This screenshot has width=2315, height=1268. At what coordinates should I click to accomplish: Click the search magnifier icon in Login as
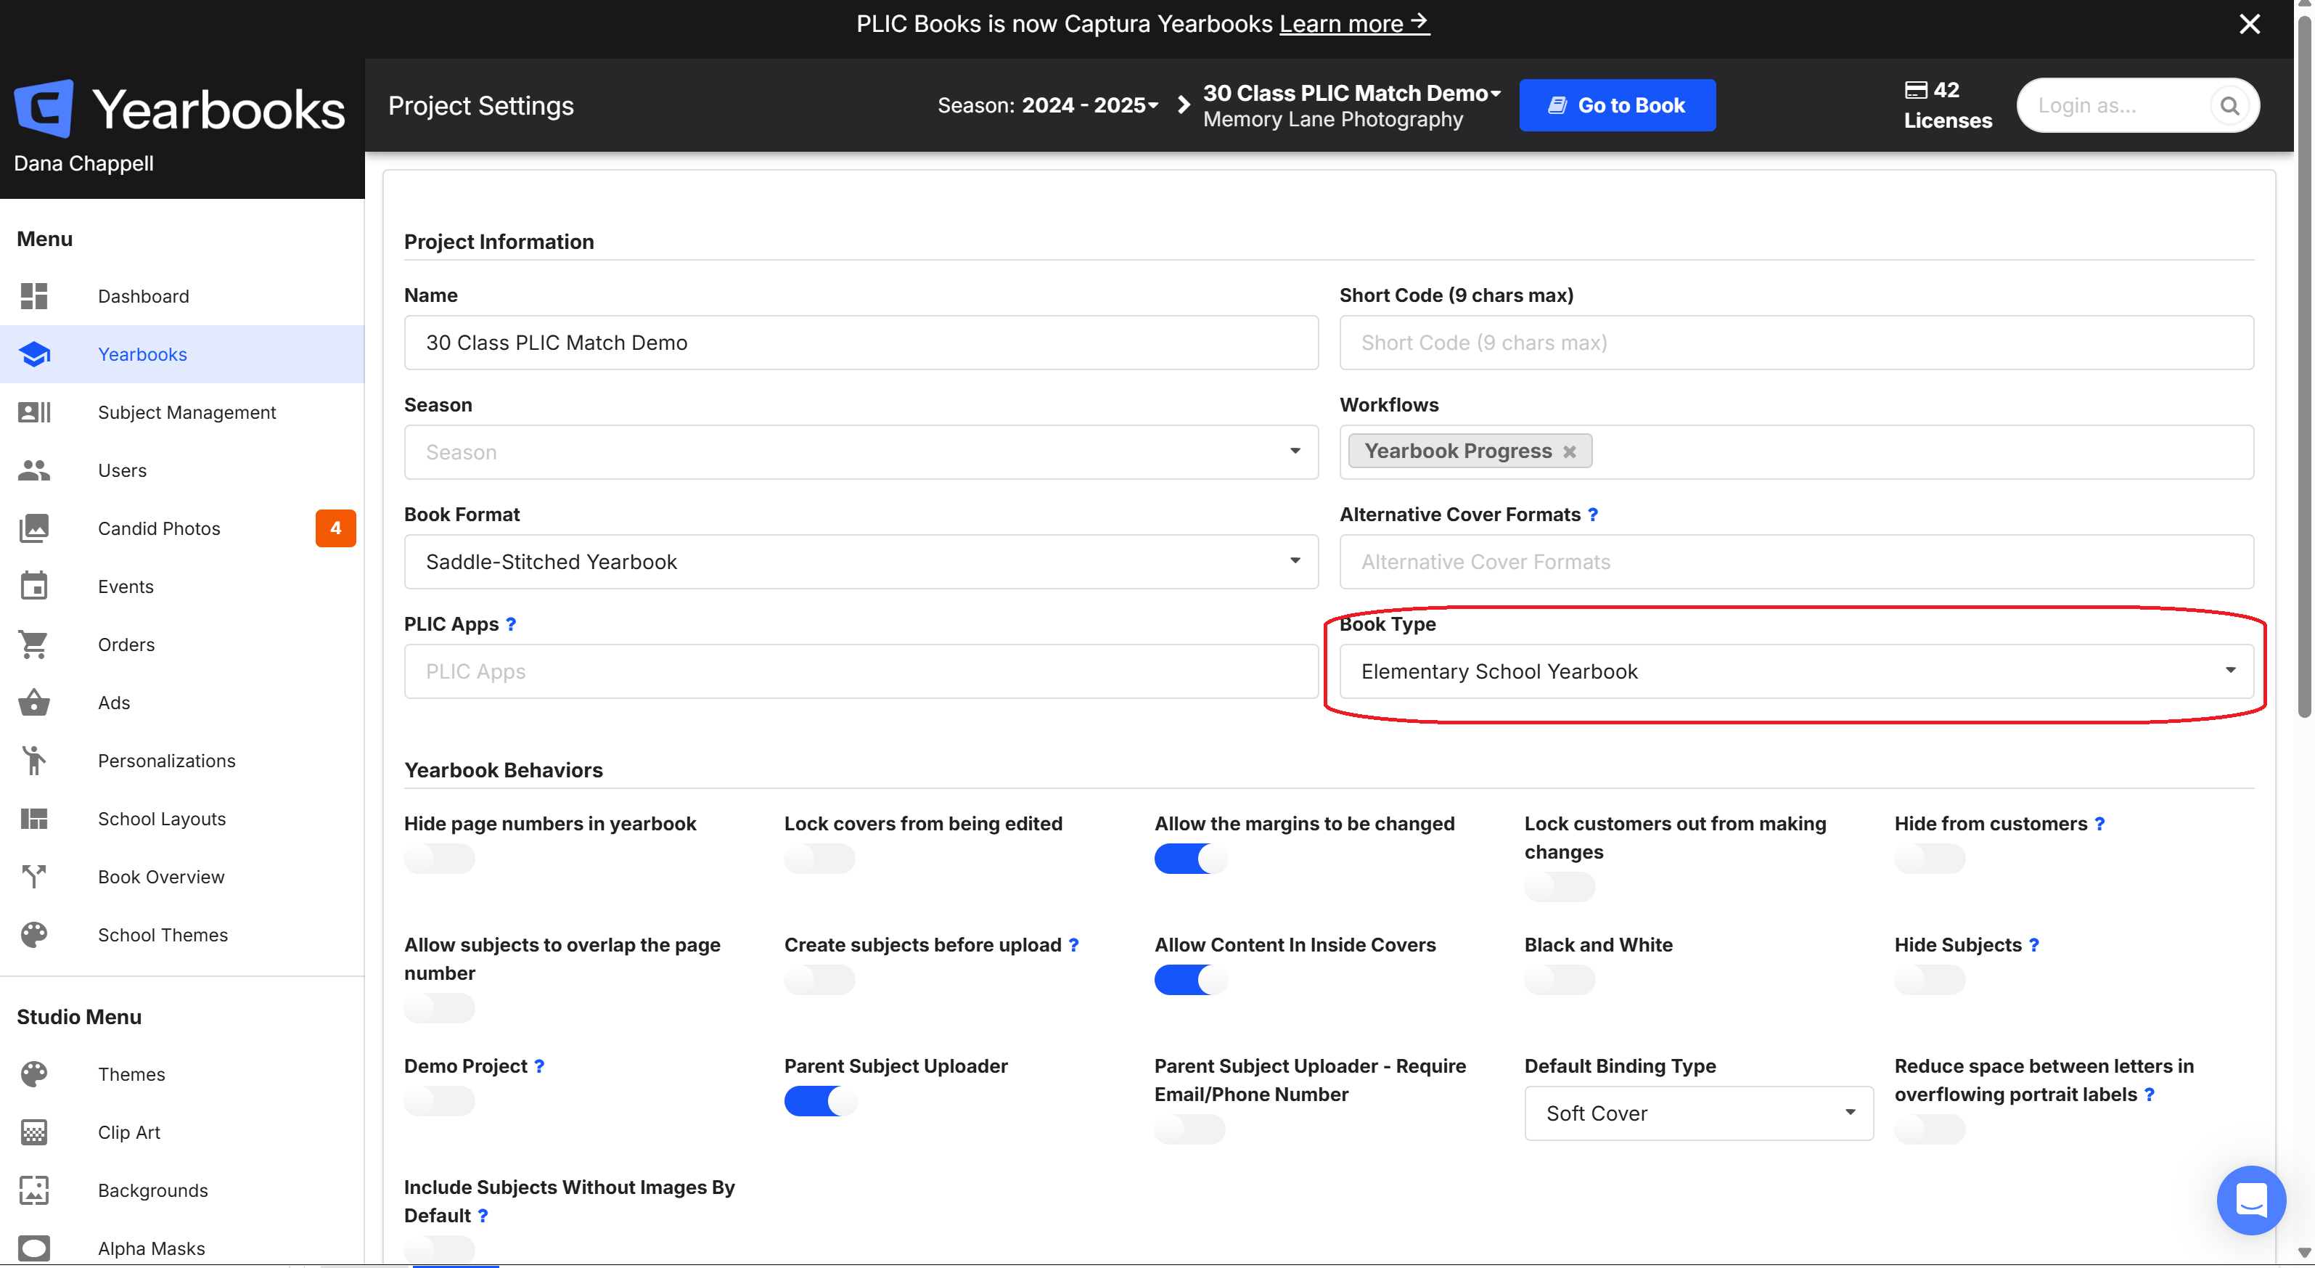(2229, 105)
